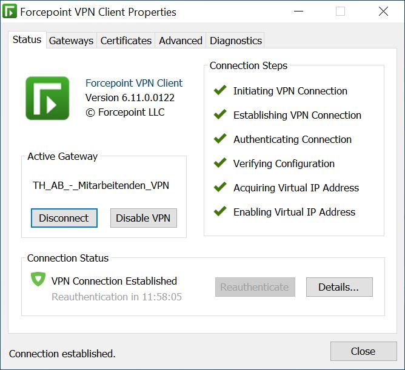The image size is (405, 370).
Task: Click checkmark beside Establishing VPN Connection
Action: point(220,114)
